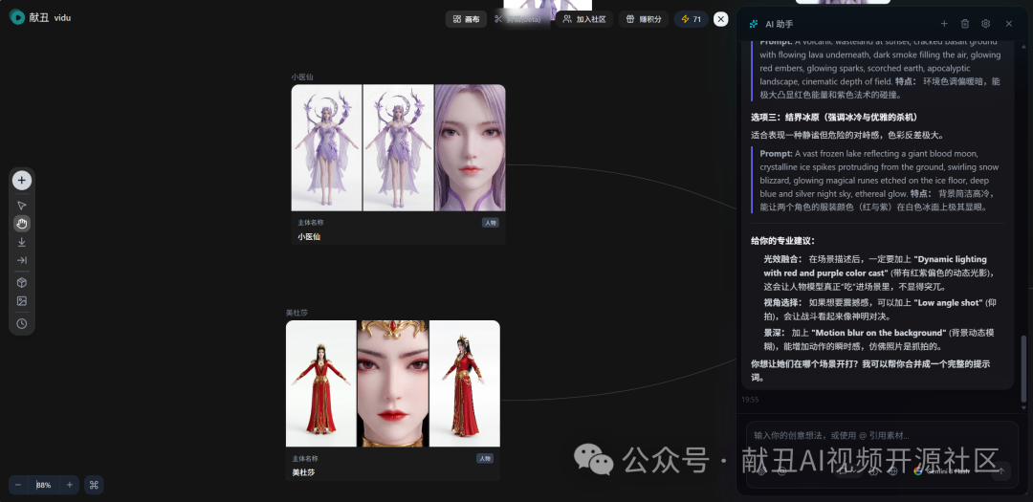Click the "Low angle shot" bold text

pyautogui.click(x=947, y=302)
